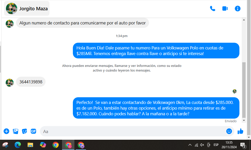The height and width of the screenshot is (150, 251).
Task: Select the message '3644139898'
Action: [x=31, y=82]
